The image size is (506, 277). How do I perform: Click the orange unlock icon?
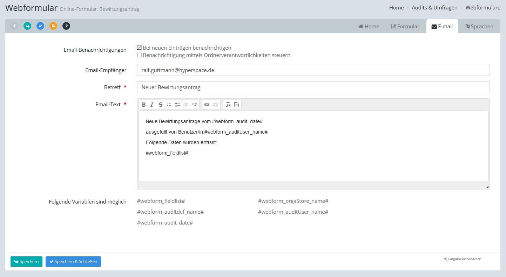53,26
